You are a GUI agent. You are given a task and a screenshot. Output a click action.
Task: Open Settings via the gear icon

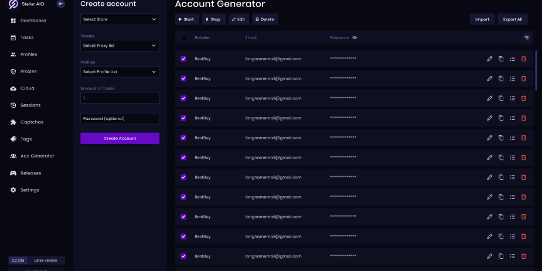pos(13,190)
